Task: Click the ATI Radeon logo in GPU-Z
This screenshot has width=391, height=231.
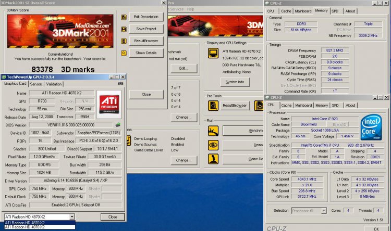Action: point(109,105)
